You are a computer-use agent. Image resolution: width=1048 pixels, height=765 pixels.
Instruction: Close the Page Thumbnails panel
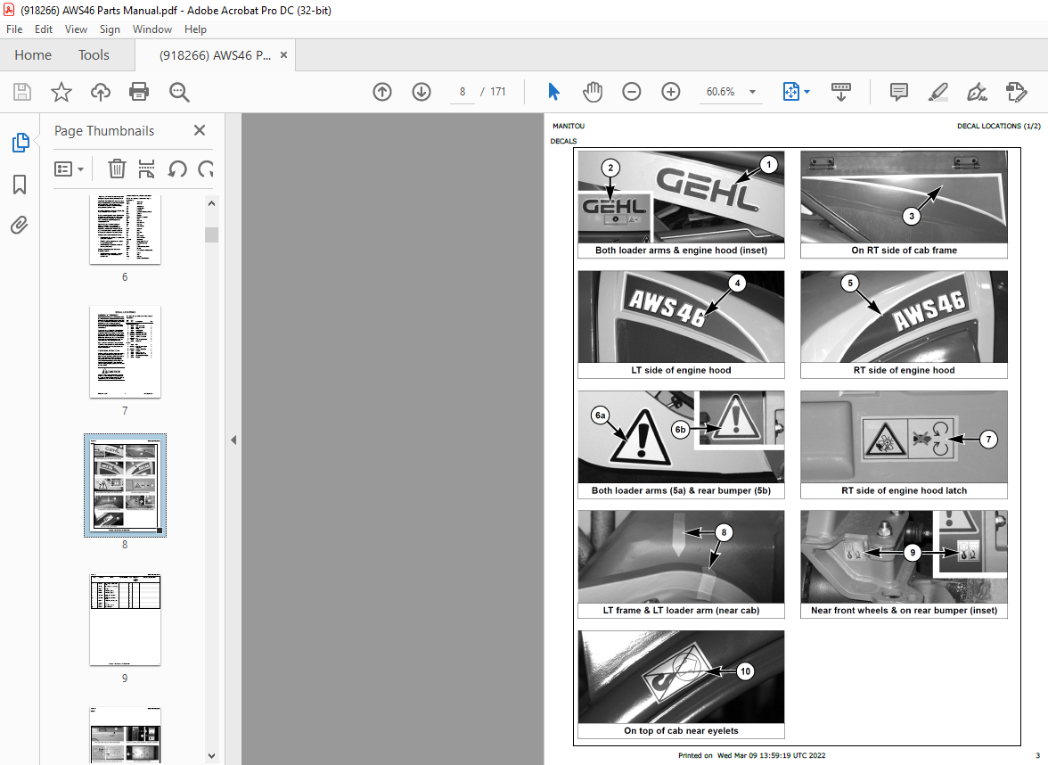pos(200,130)
